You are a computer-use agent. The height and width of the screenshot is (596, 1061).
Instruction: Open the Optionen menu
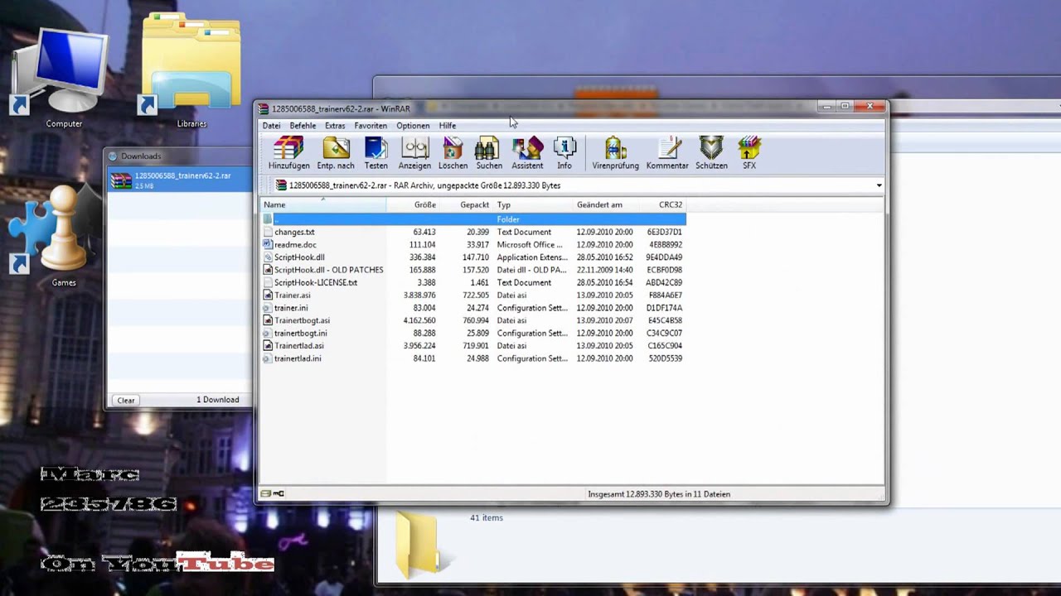pyautogui.click(x=413, y=126)
